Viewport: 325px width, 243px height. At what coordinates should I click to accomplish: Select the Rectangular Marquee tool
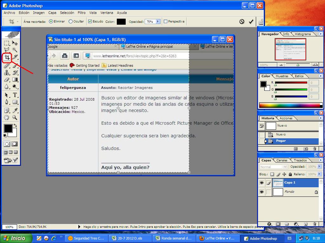tap(7, 43)
